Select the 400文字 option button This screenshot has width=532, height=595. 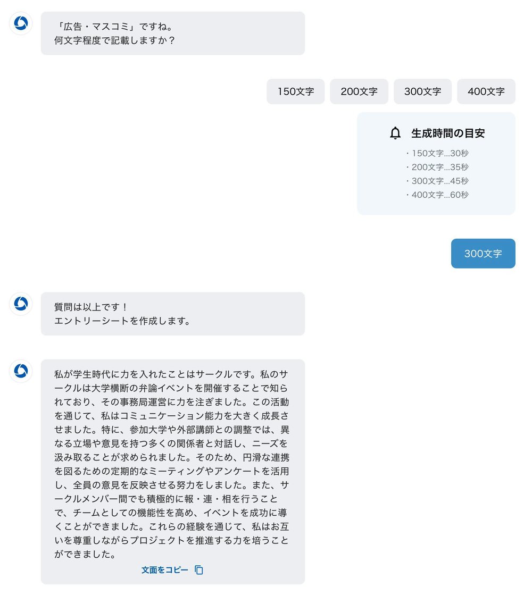[x=486, y=91]
